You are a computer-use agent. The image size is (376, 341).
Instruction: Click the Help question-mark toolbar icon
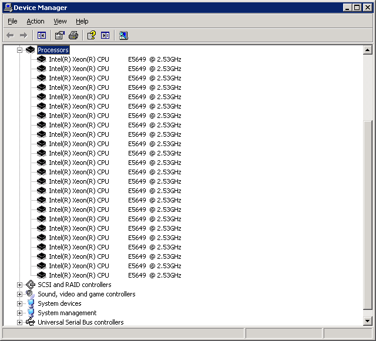[x=92, y=35]
